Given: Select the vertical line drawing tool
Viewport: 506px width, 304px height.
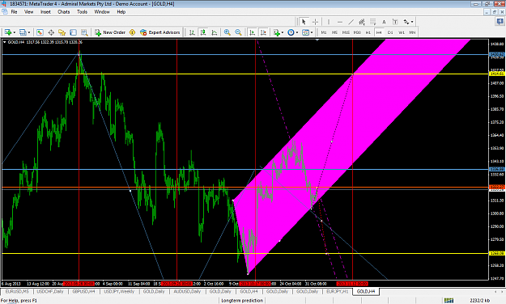Looking at the screenshot, I should point(329,22).
